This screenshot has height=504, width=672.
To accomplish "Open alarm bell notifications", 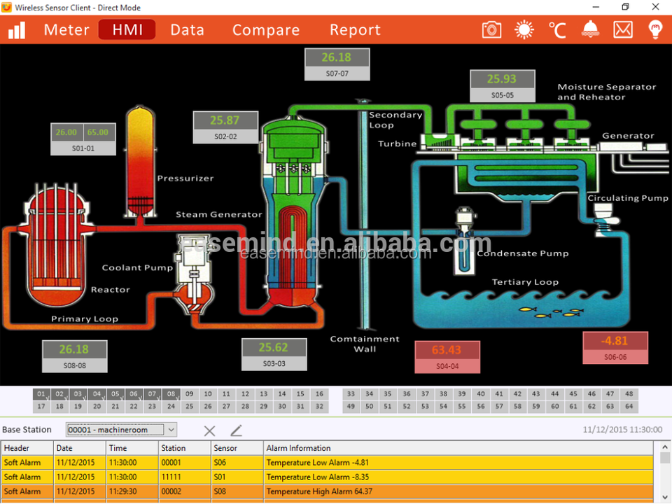I will pyautogui.click(x=590, y=29).
